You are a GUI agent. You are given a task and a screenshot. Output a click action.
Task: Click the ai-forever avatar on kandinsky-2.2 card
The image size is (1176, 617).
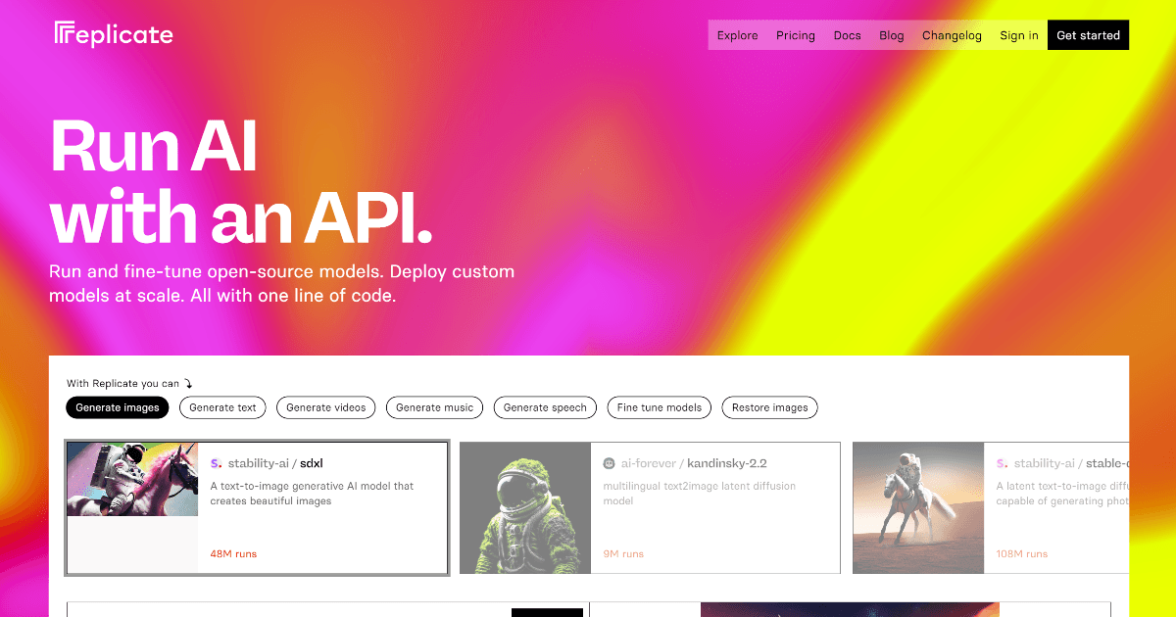(x=612, y=462)
